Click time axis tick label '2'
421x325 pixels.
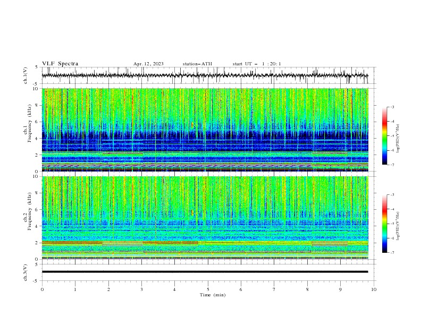click(x=108, y=289)
